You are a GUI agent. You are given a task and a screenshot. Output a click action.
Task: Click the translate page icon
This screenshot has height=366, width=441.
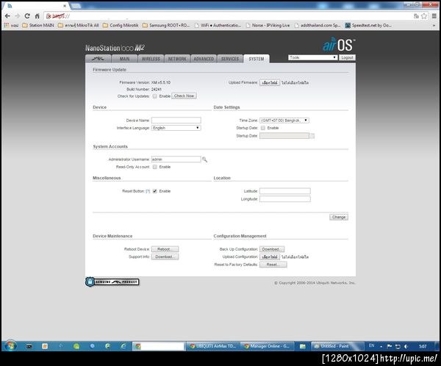tap(416, 16)
